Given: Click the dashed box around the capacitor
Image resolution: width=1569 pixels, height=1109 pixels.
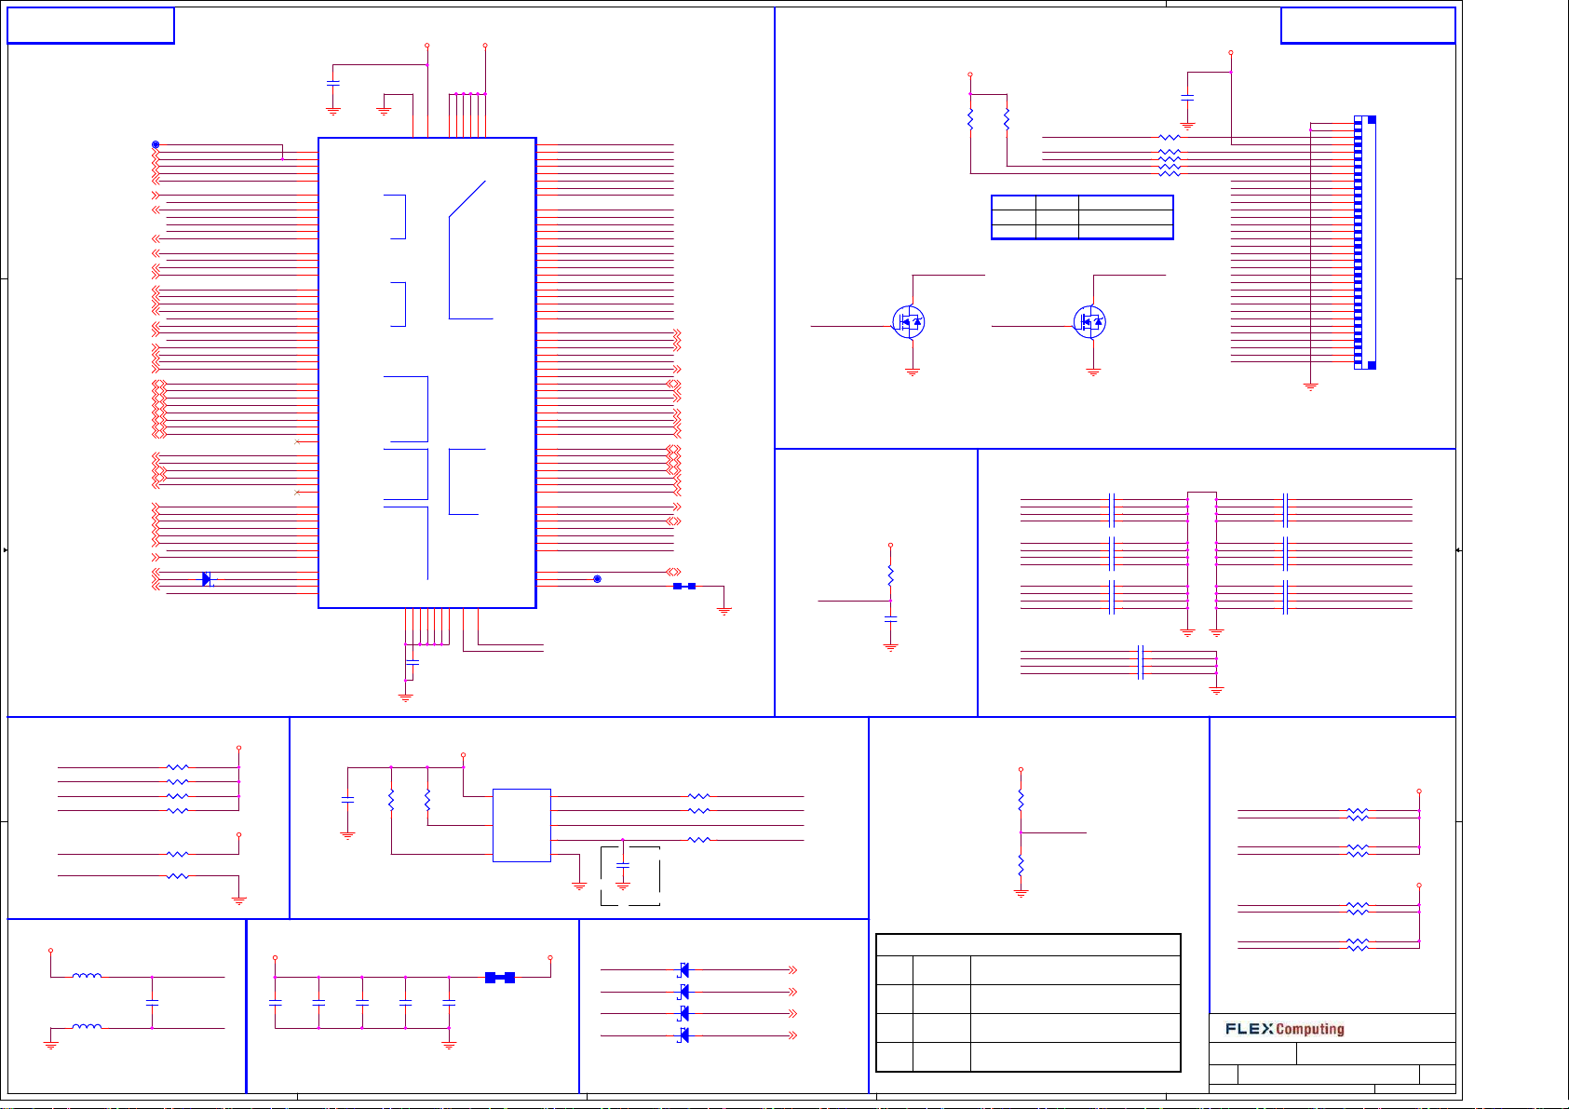Looking at the screenshot, I should tap(630, 875).
